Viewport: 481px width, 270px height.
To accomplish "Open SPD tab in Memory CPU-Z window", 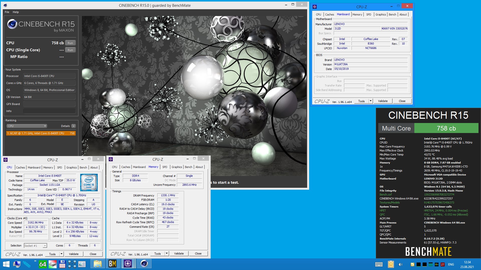I will pyautogui.click(x=165, y=167).
